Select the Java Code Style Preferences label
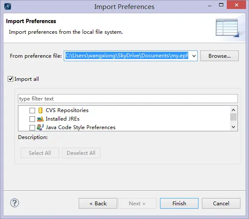 80,127
